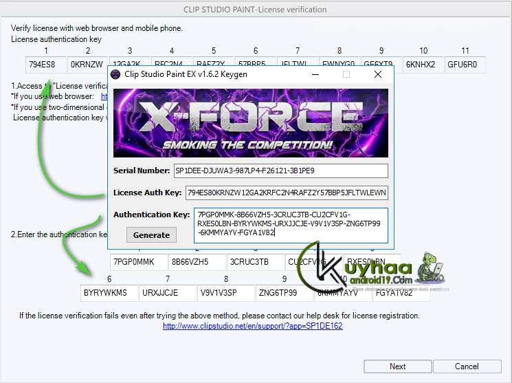Click authentication field 8B66VZH5
Viewport: 512px width, 383px height.
click(x=197, y=262)
